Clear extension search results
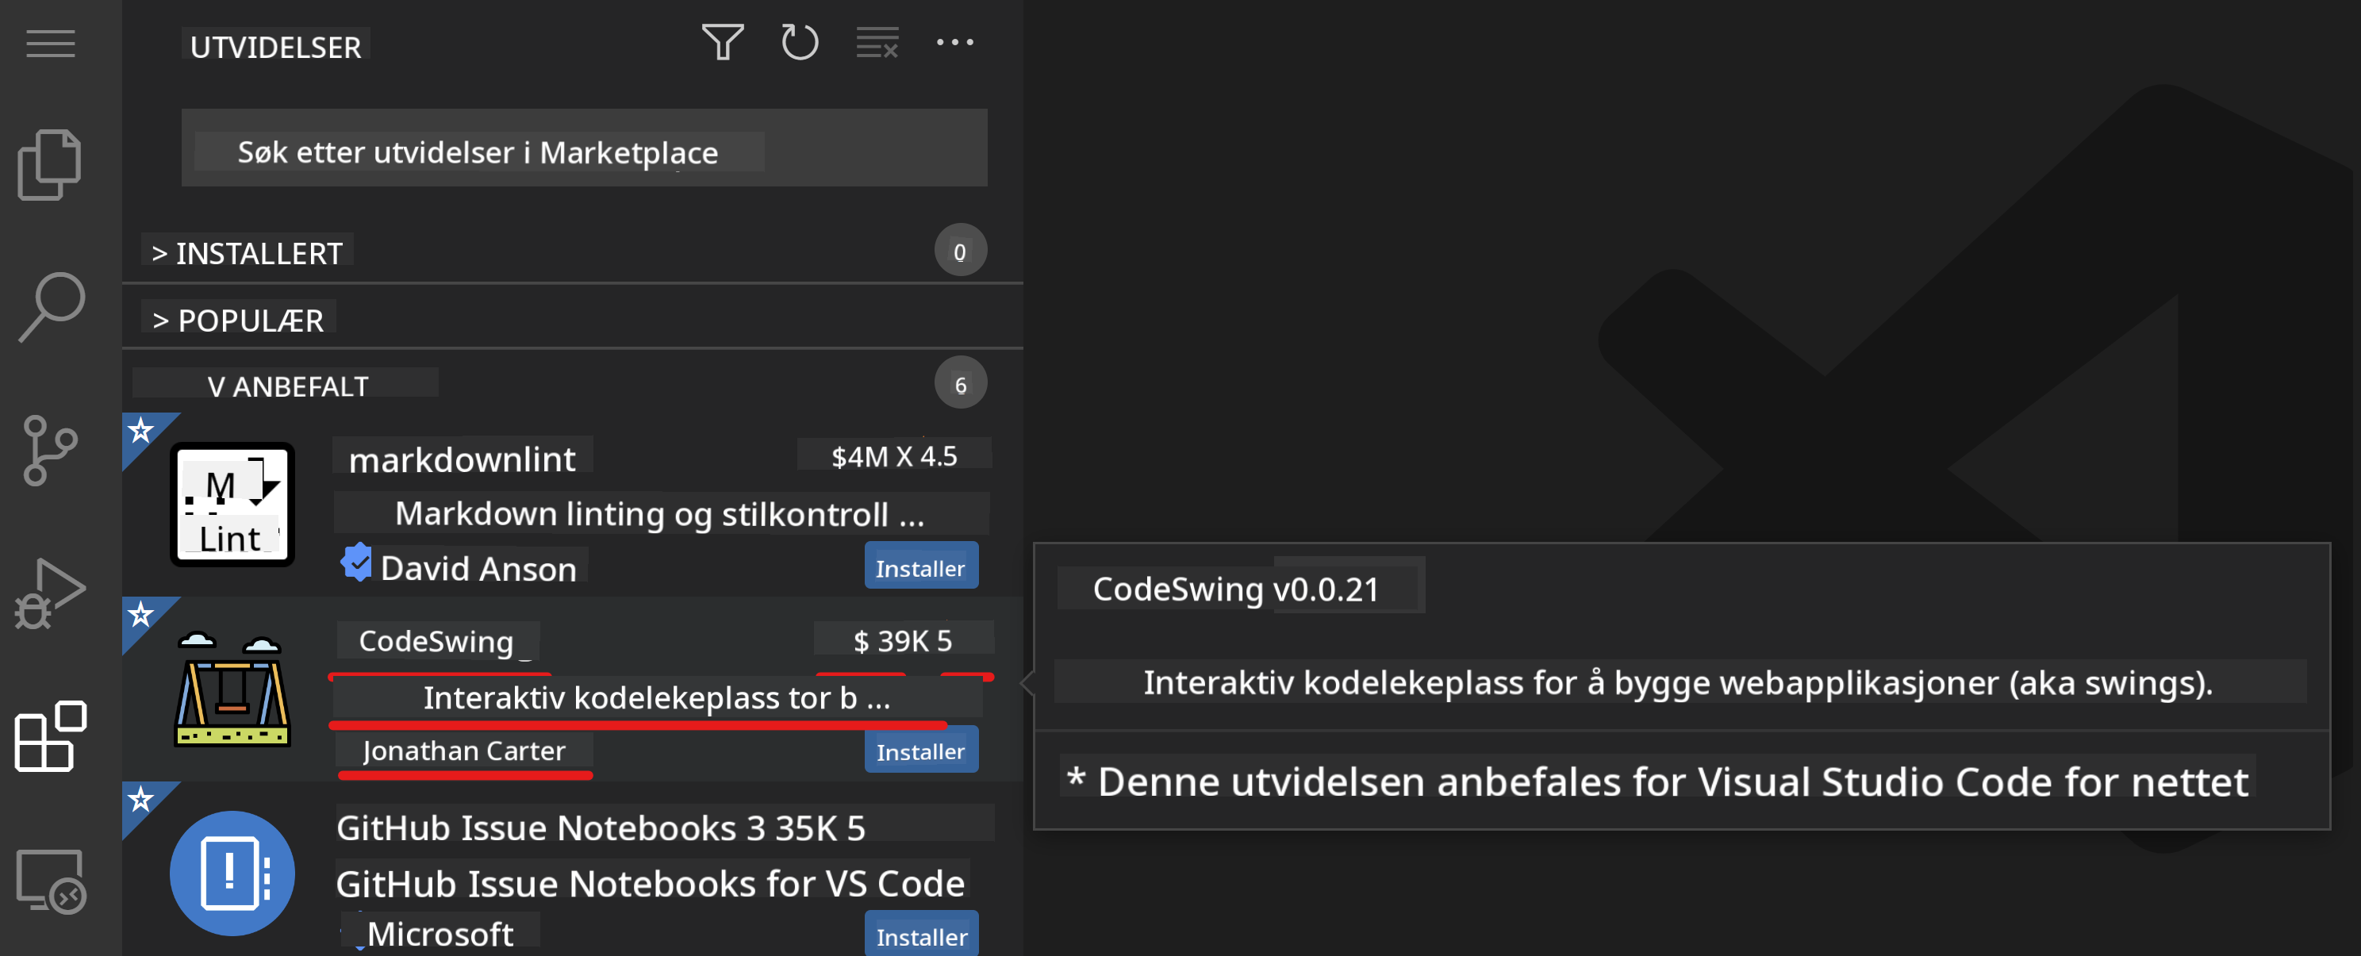Screen dimensions: 2361x956 877,42
